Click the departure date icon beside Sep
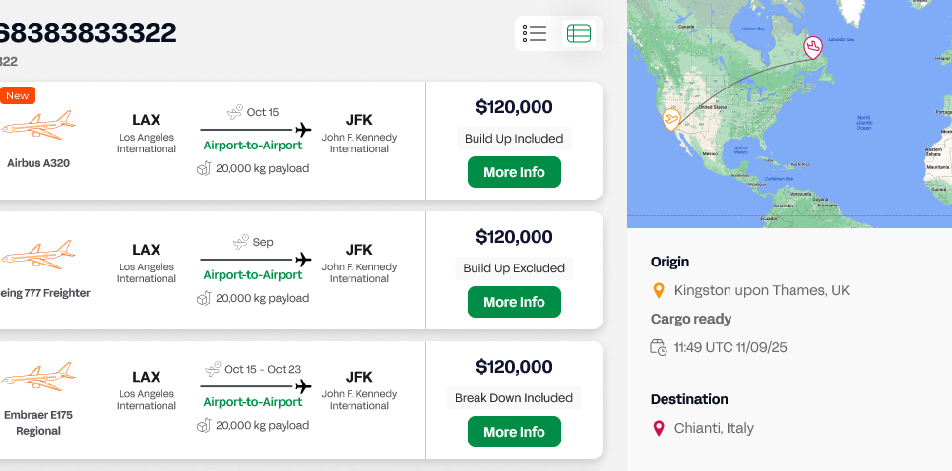This screenshot has width=952, height=471. (241, 242)
